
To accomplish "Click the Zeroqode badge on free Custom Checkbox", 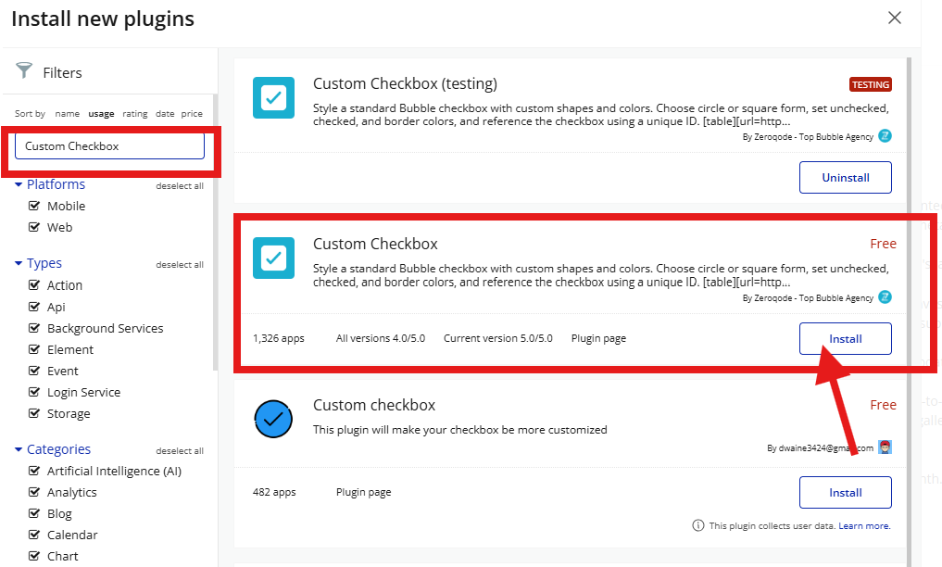I will pyautogui.click(x=885, y=297).
